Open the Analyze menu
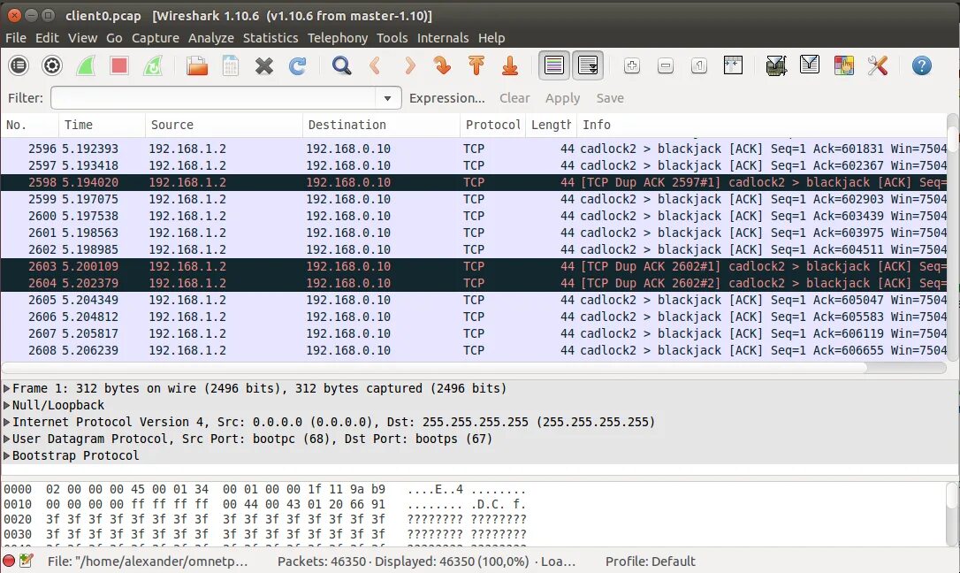This screenshot has width=960, height=573. pyautogui.click(x=211, y=38)
